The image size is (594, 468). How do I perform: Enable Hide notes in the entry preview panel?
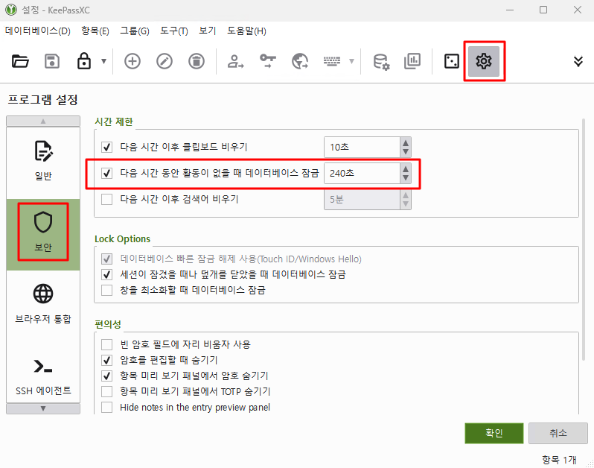pyautogui.click(x=106, y=407)
